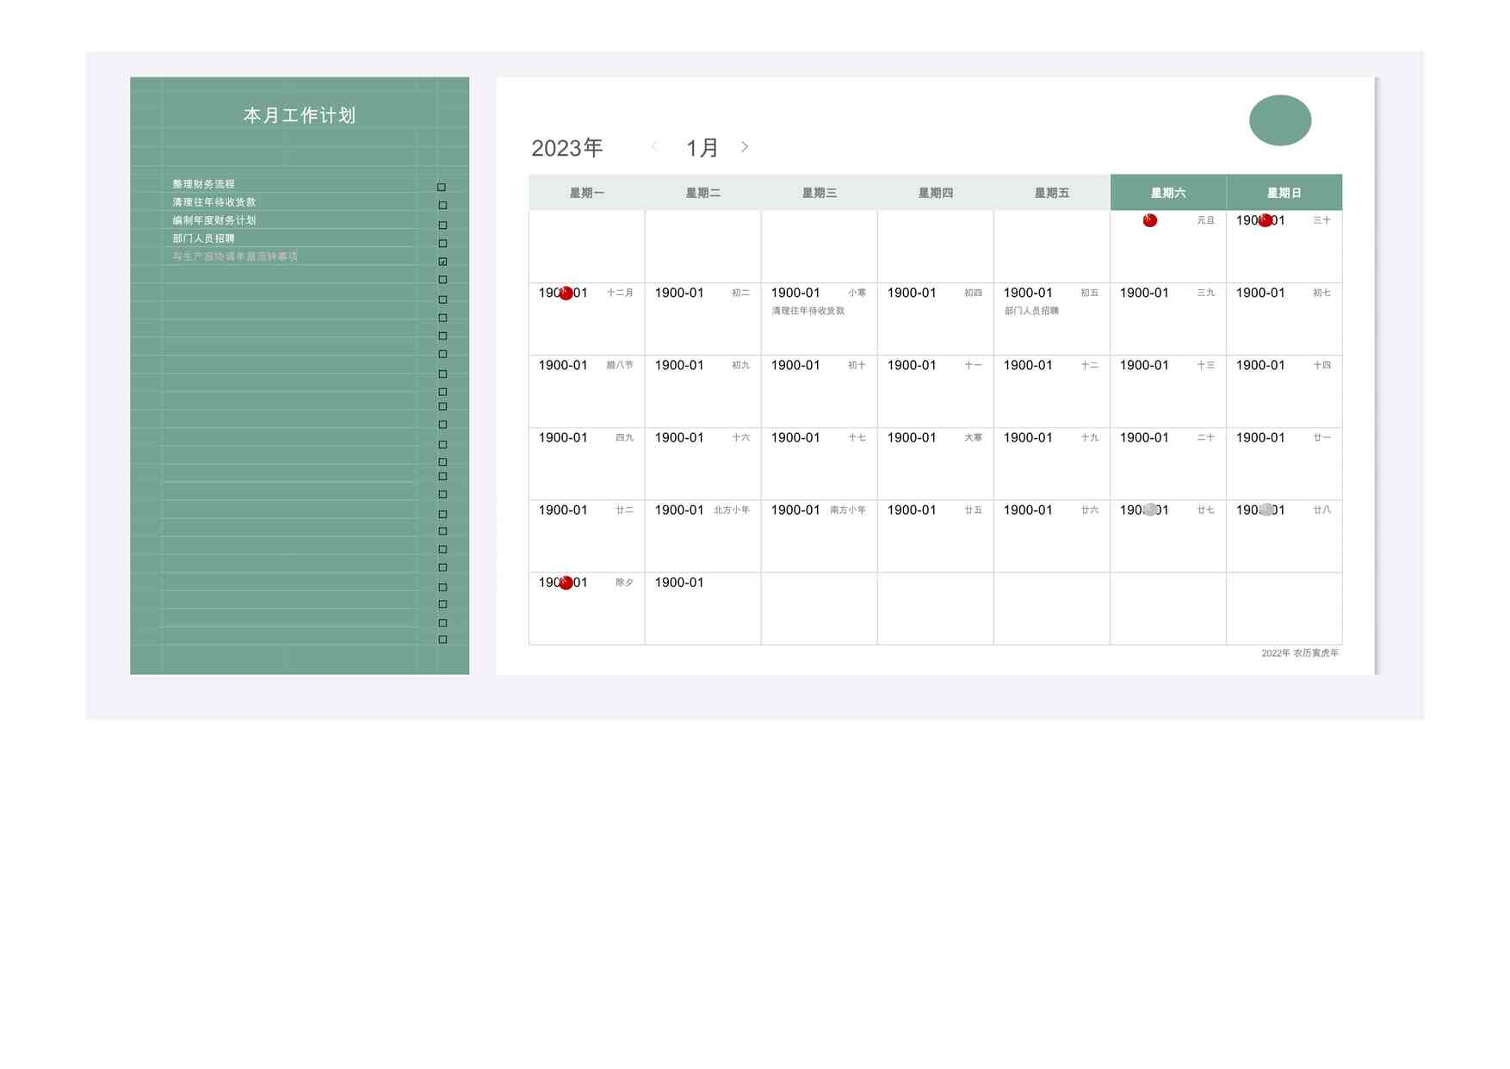Go to previous month with left arrow
Viewport: 1510px width, 1069px height.
click(655, 146)
